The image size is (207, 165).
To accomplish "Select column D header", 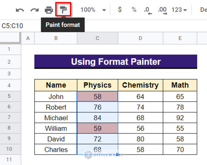I will pyautogui.click(x=140, y=38).
